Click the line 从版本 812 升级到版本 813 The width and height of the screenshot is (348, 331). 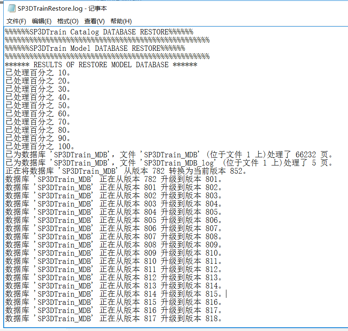113,278
